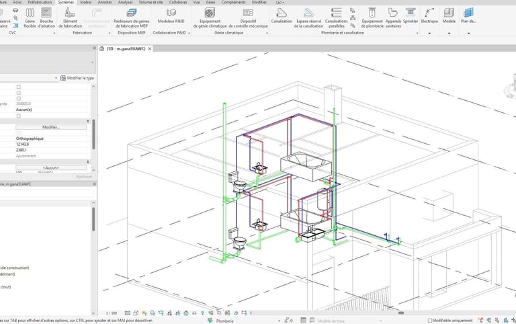Open the Systèmes ribbon tab

point(66,2)
